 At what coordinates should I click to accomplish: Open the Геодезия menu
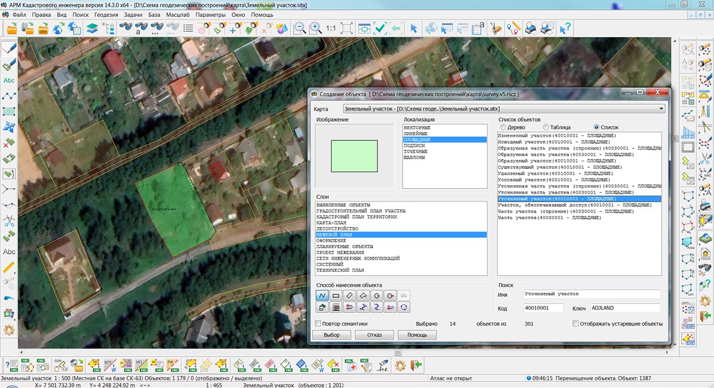(106, 15)
